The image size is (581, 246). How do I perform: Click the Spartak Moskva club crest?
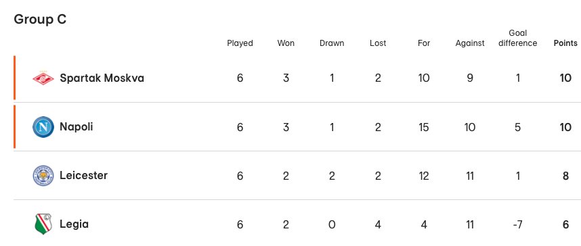[x=43, y=78]
